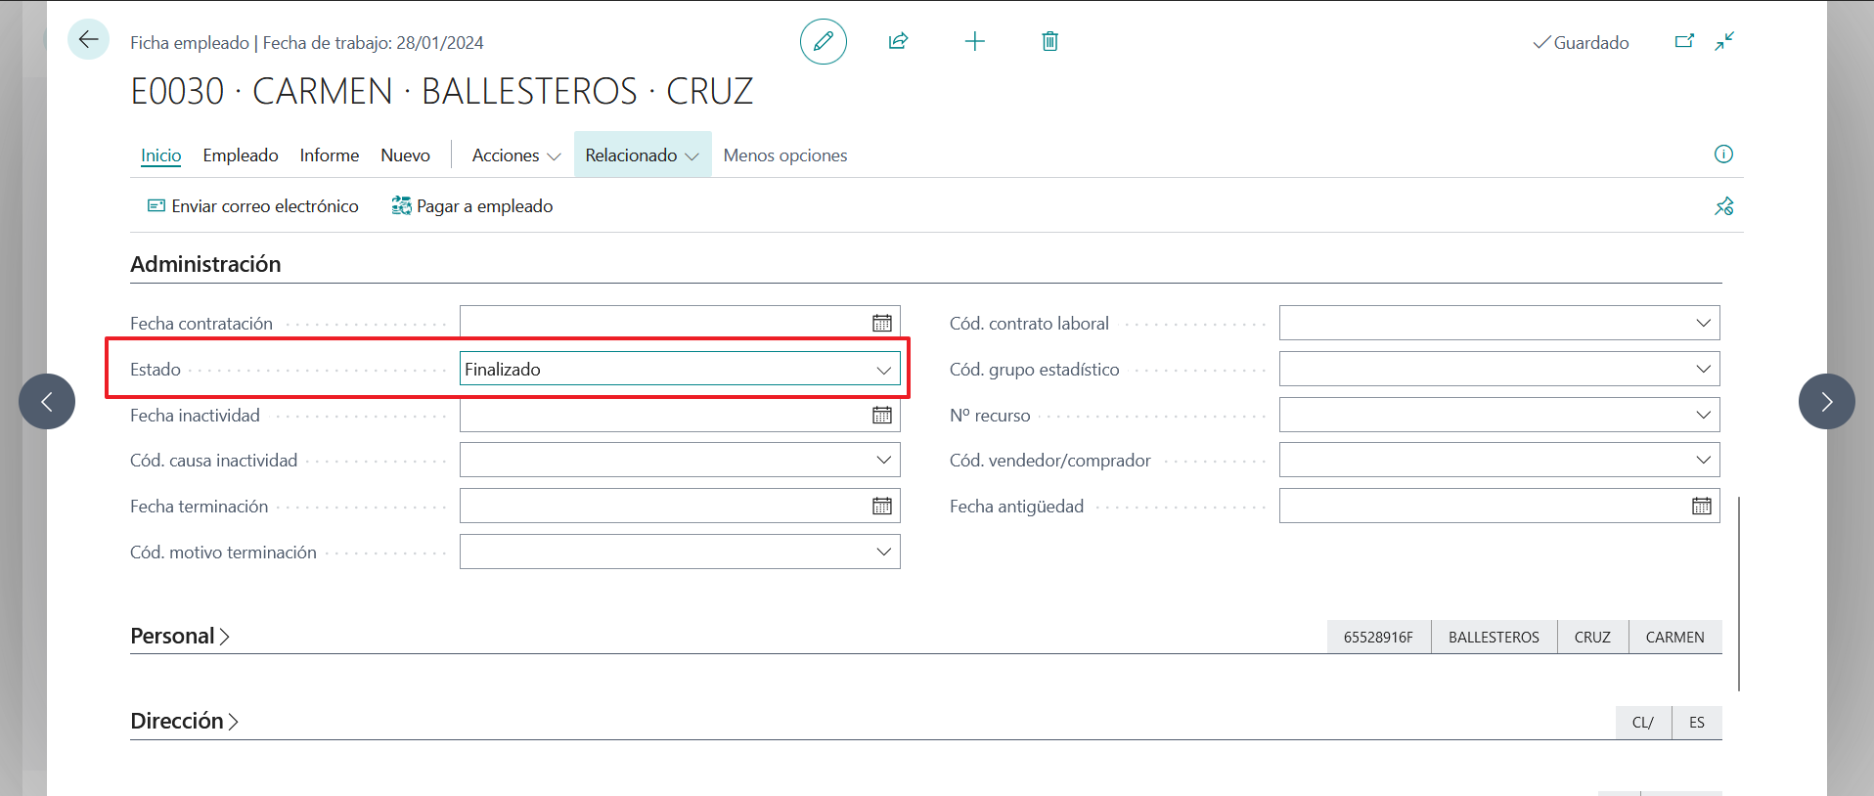Click the trash delete icon
This screenshot has height=796, width=1874.
[x=1049, y=41]
